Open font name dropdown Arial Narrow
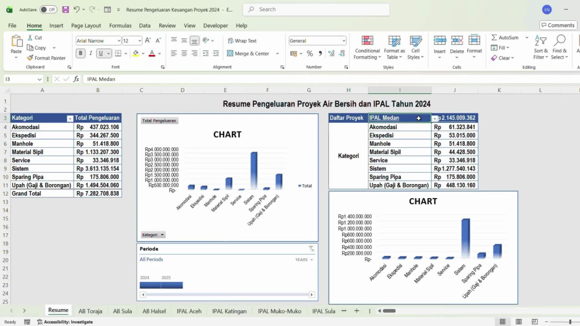Screen dimensions: 580x326 tap(119, 41)
